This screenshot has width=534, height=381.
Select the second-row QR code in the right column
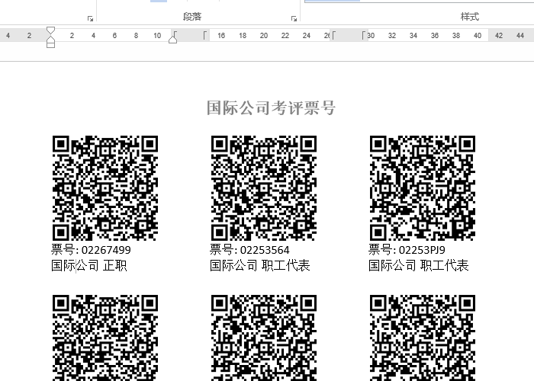[x=423, y=338]
